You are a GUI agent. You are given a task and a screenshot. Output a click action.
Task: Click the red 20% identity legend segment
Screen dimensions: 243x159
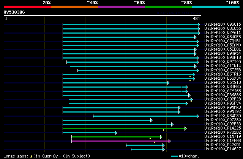27,7
